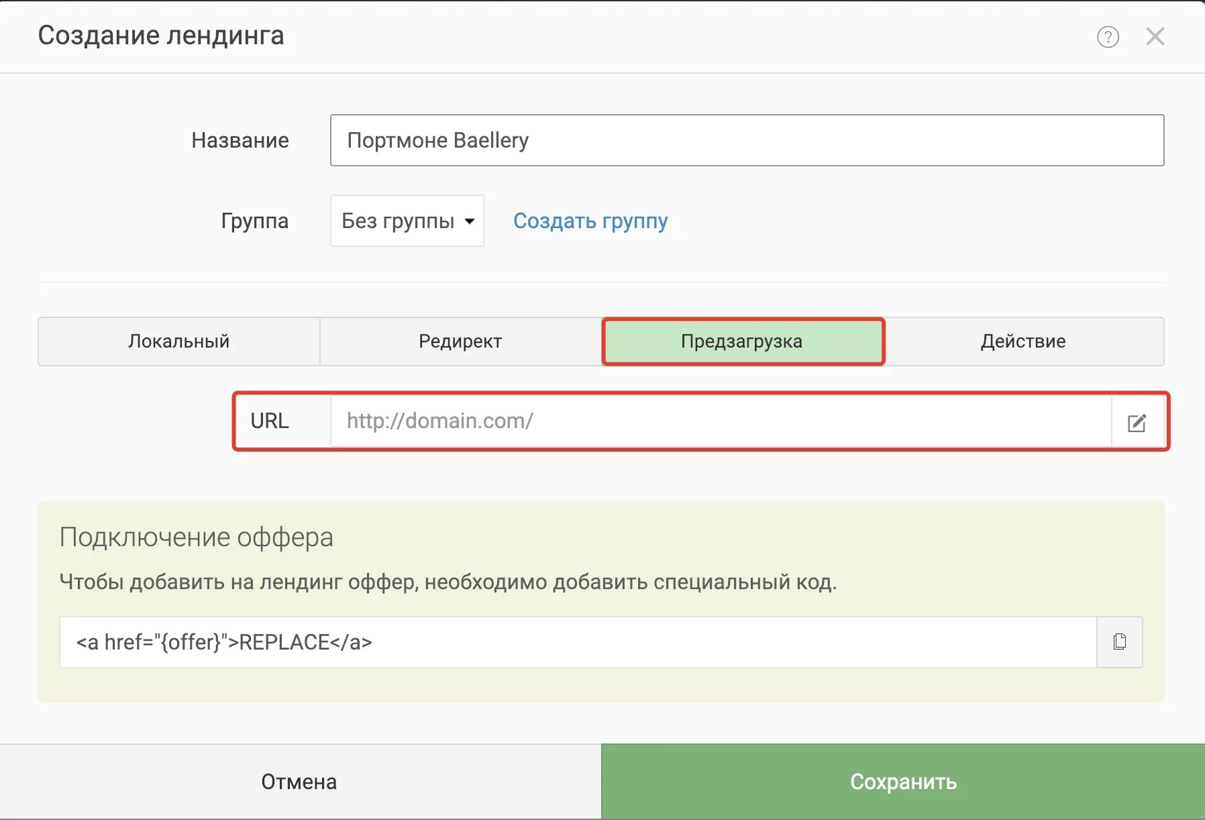Click the Группа field label
Image resolution: width=1205 pixels, height=820 pixels.
[255, 221]
